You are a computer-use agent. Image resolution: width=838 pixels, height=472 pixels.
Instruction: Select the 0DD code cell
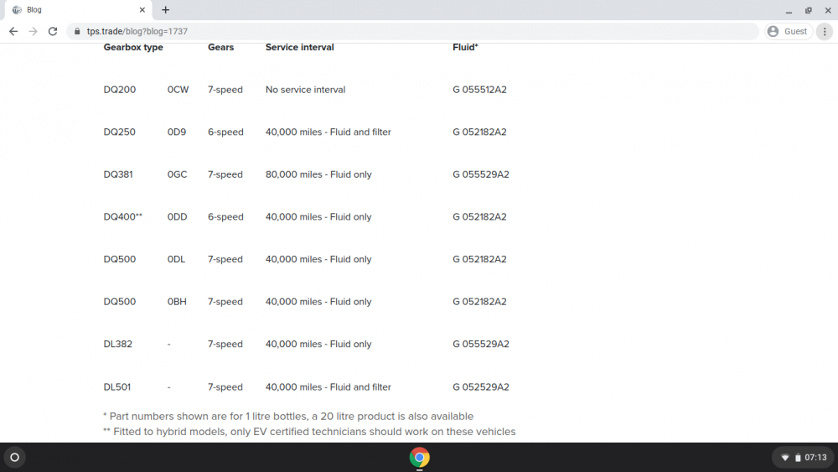(x=178, y=216)
